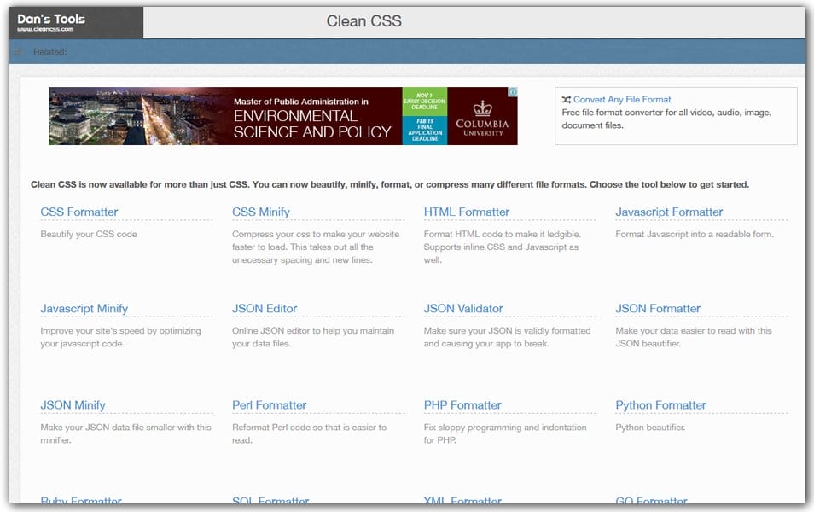The height and width of the screenshot is (512, 814).
Task: Select the Javascript Formatter tool
Action: [x=671, y=212]
